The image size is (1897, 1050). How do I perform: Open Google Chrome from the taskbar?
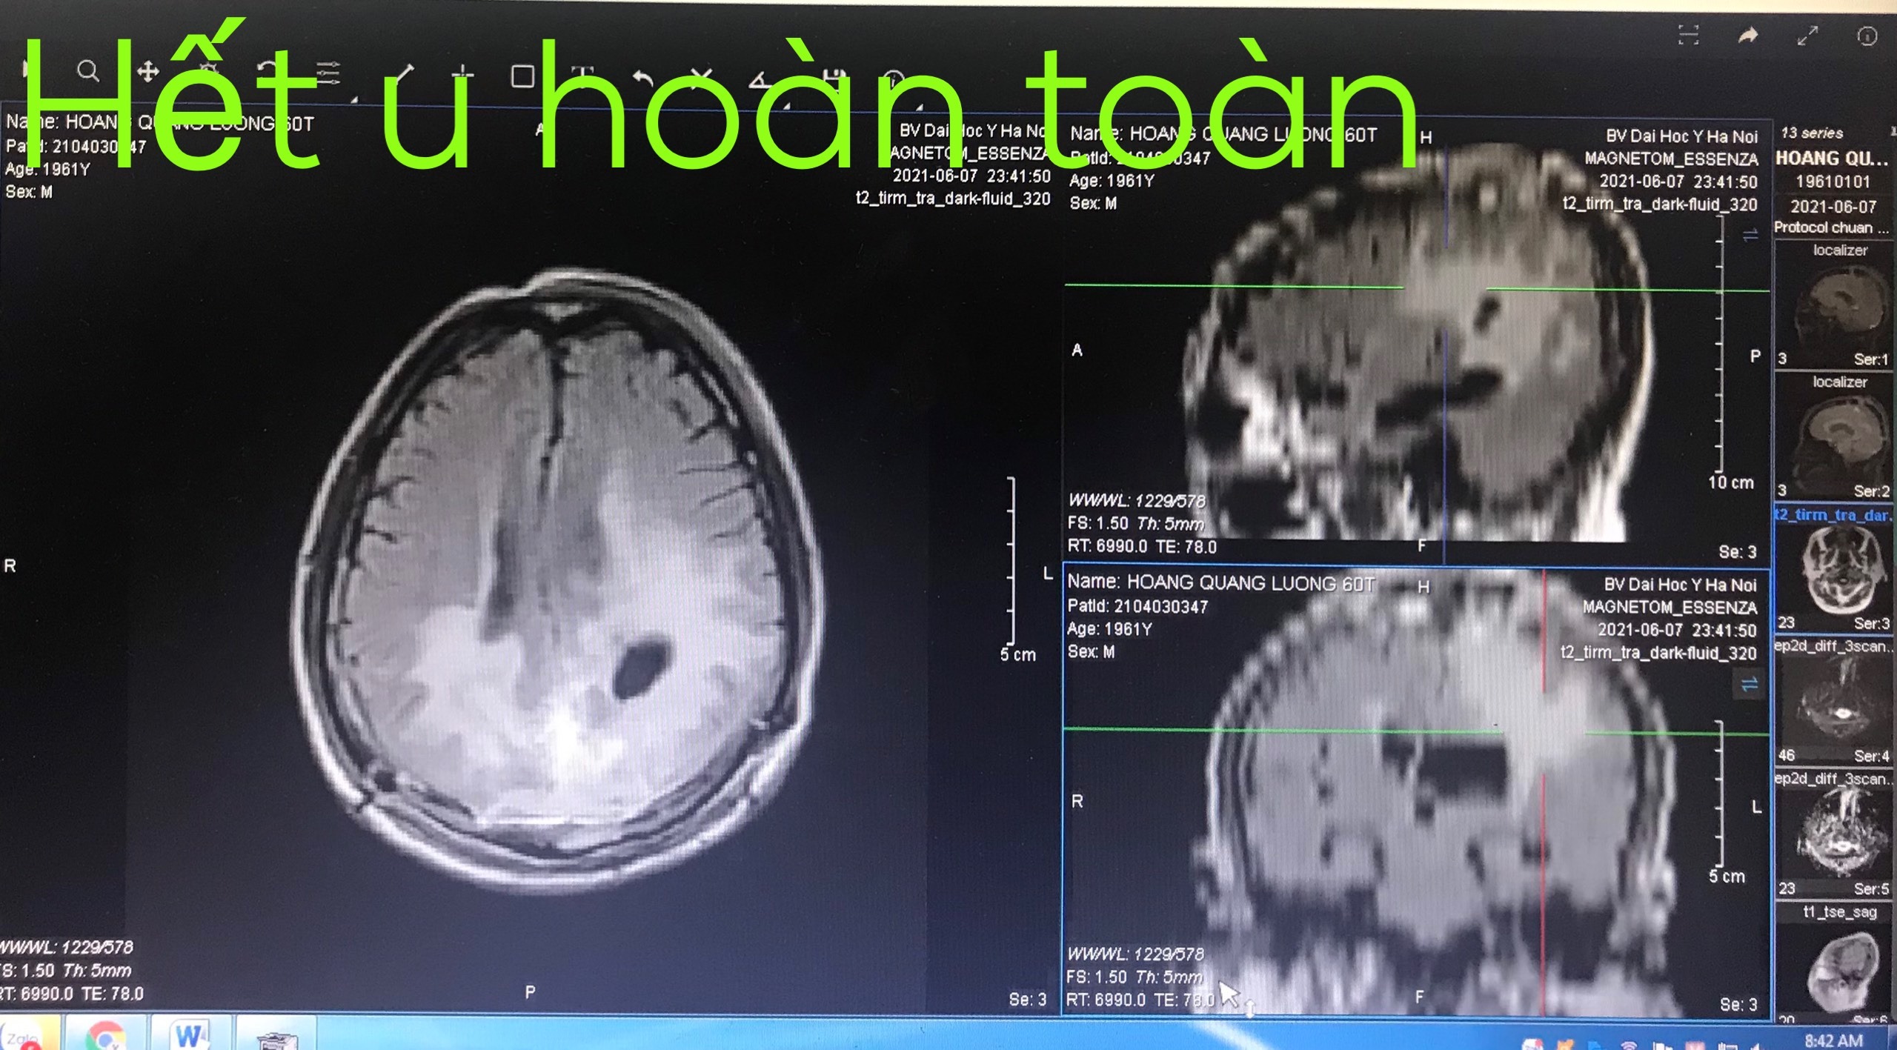(x=106, y=1035)
